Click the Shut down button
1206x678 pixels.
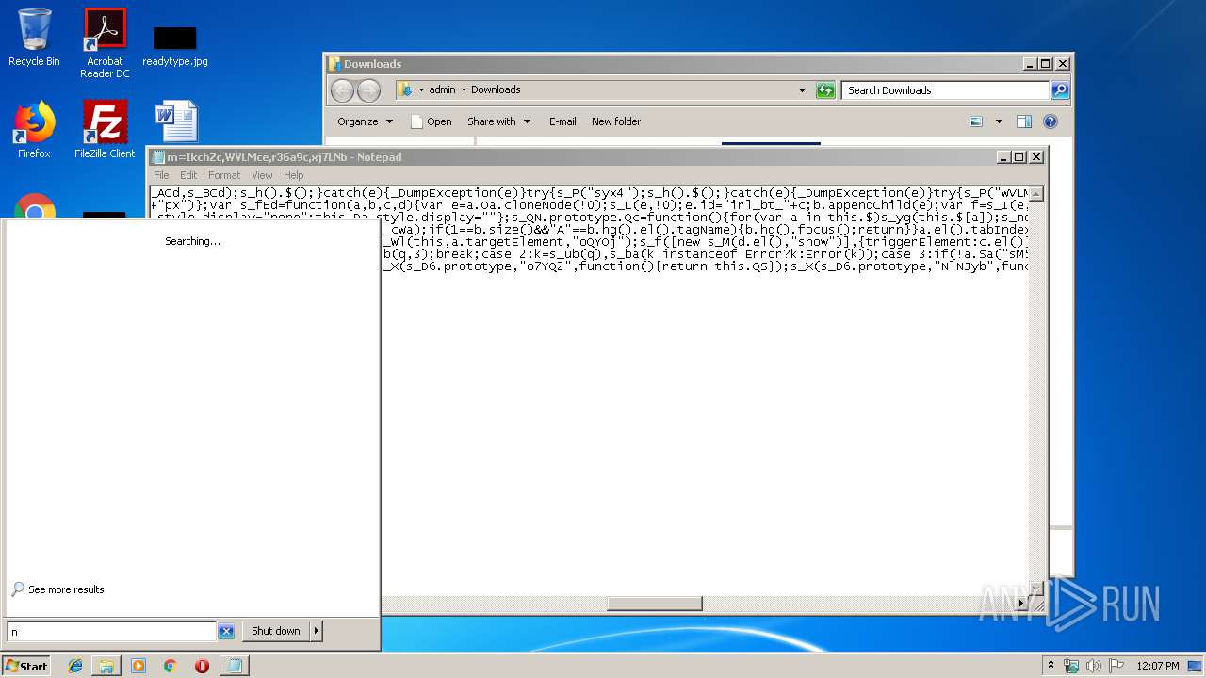coord(276,631)
